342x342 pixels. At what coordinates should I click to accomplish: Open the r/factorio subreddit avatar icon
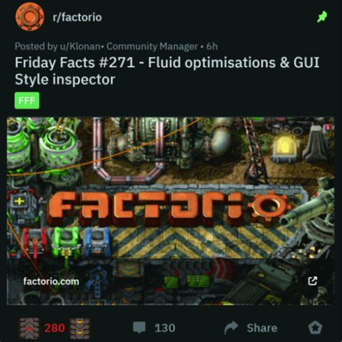tap(30, 17)
